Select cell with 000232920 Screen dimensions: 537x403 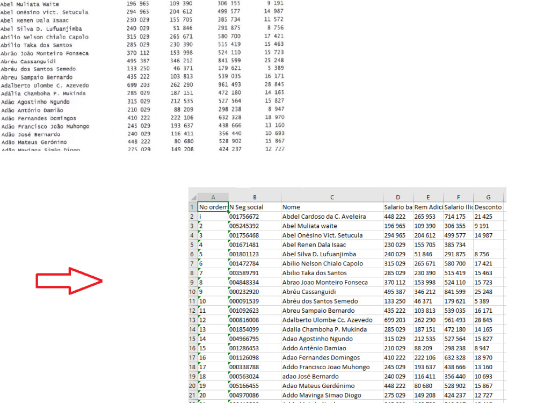255,292
